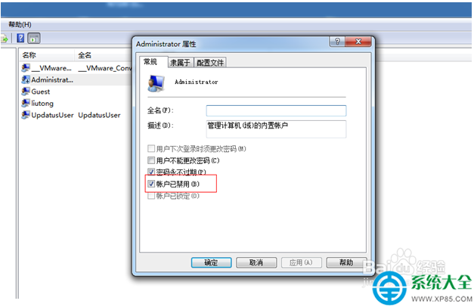Open the 帮助(H) menu
This screenshot has height=307, width=474.
(x=20, y=24)
